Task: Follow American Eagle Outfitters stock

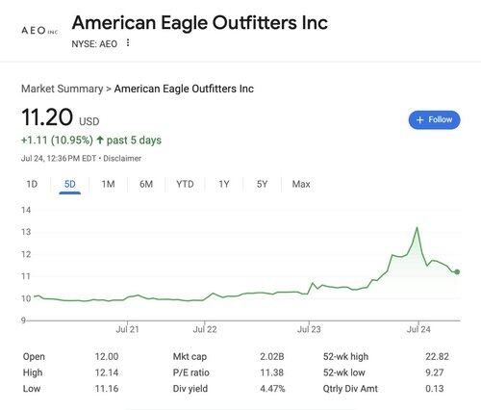Action: point(434,120)
